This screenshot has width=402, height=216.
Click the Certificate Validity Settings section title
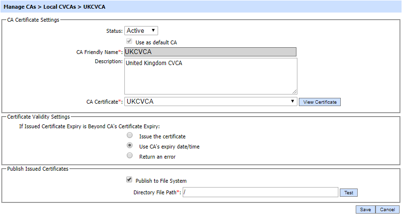coord(39,116)
